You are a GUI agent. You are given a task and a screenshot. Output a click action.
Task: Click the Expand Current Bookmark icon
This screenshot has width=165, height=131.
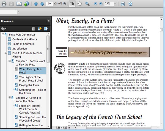[x=46, y=29]
